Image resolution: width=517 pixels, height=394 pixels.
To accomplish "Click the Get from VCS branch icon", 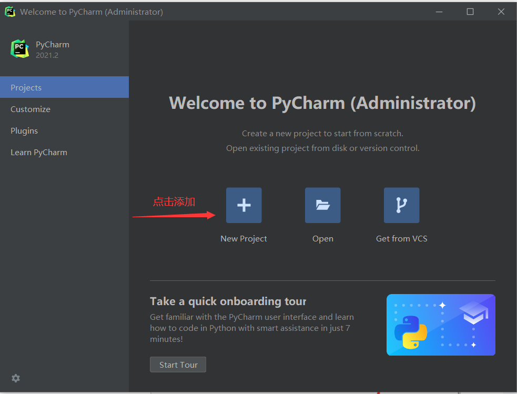I will point(401,205).
